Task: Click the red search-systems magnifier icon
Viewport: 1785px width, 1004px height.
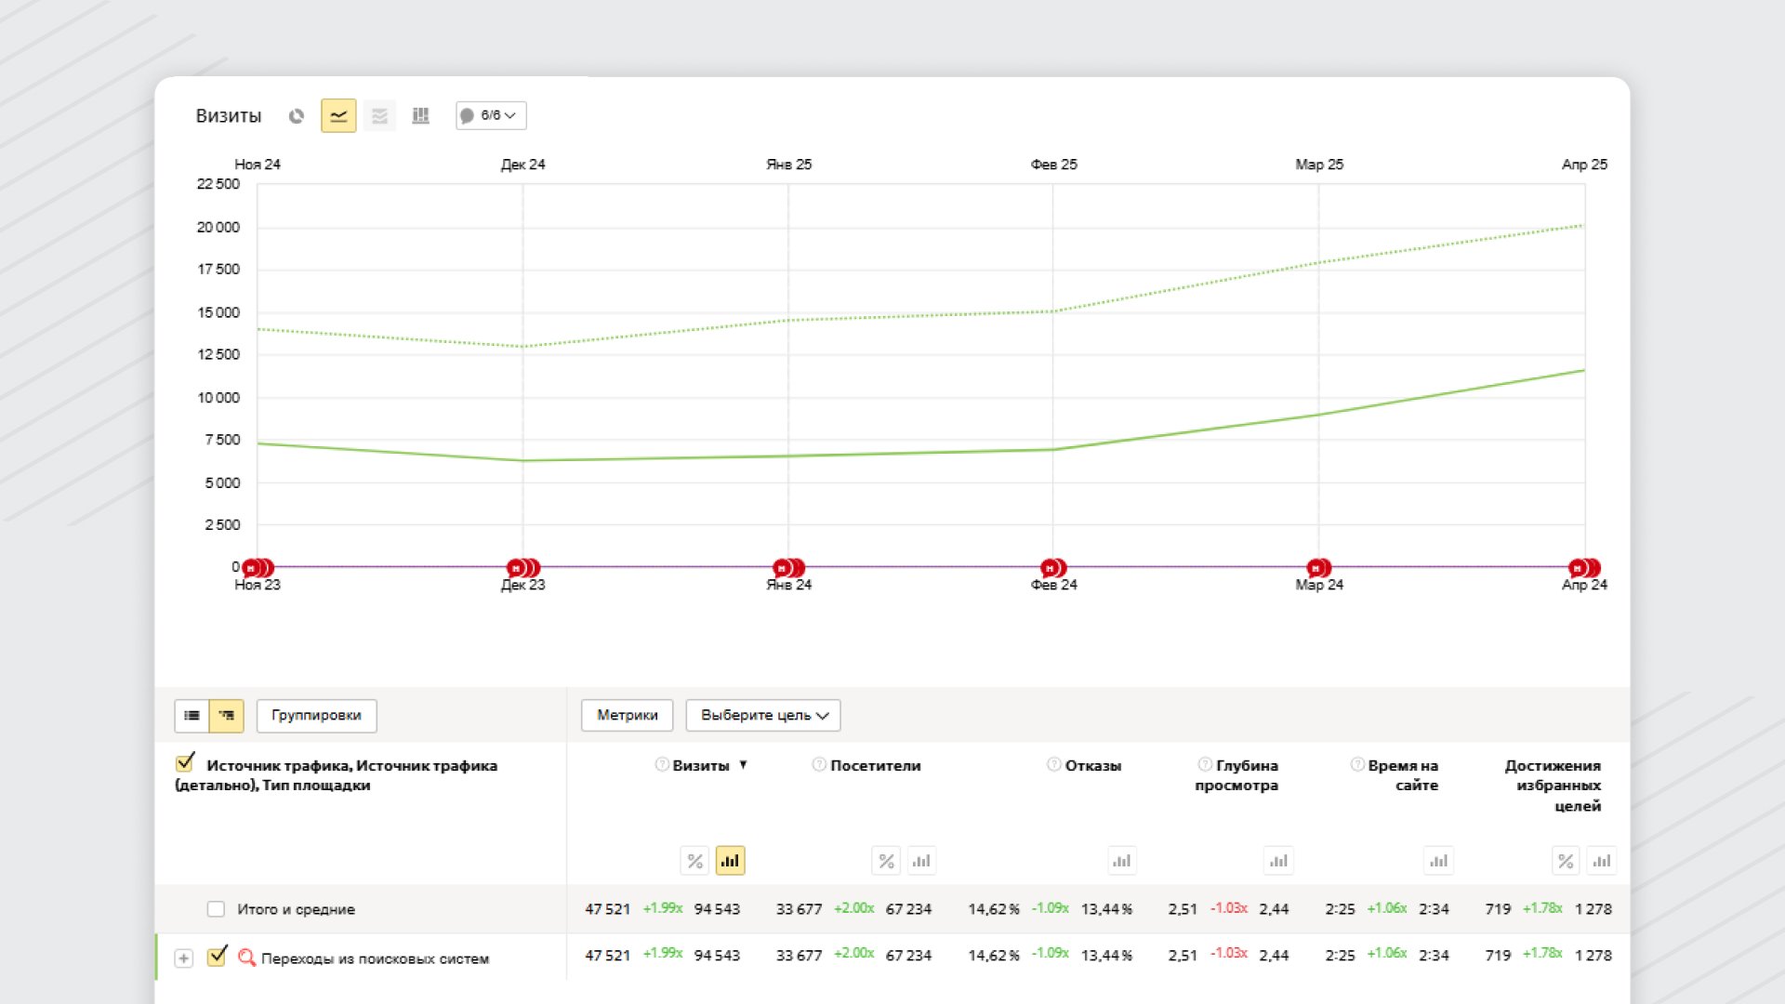Action: click(x=246, y=958)
